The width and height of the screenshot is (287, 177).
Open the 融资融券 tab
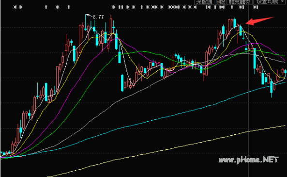coord(240,2)
